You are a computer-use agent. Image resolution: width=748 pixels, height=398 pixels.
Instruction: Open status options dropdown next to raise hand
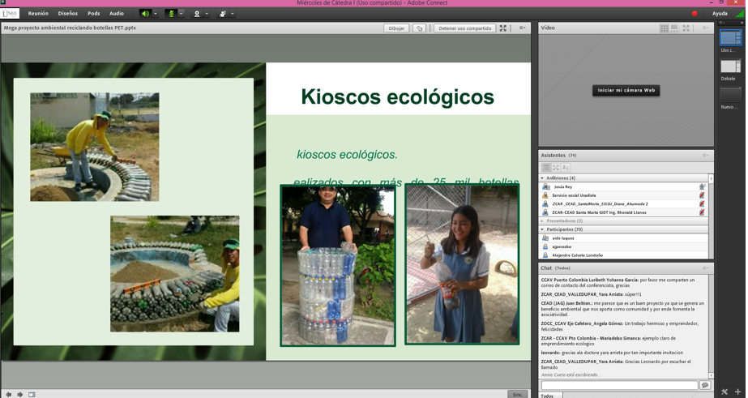tap(233, 13)
